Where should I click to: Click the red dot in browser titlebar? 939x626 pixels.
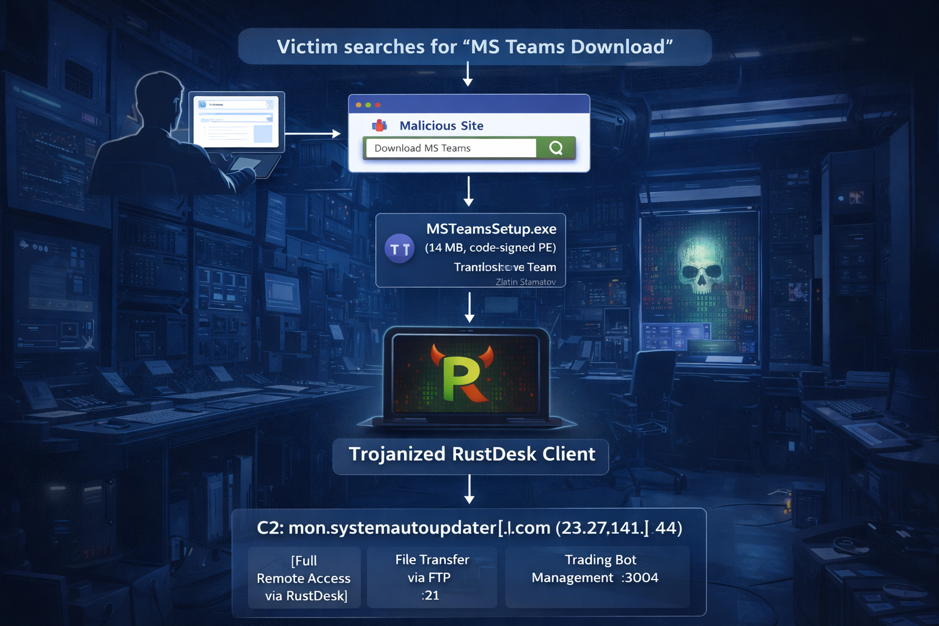coord(378,105)
